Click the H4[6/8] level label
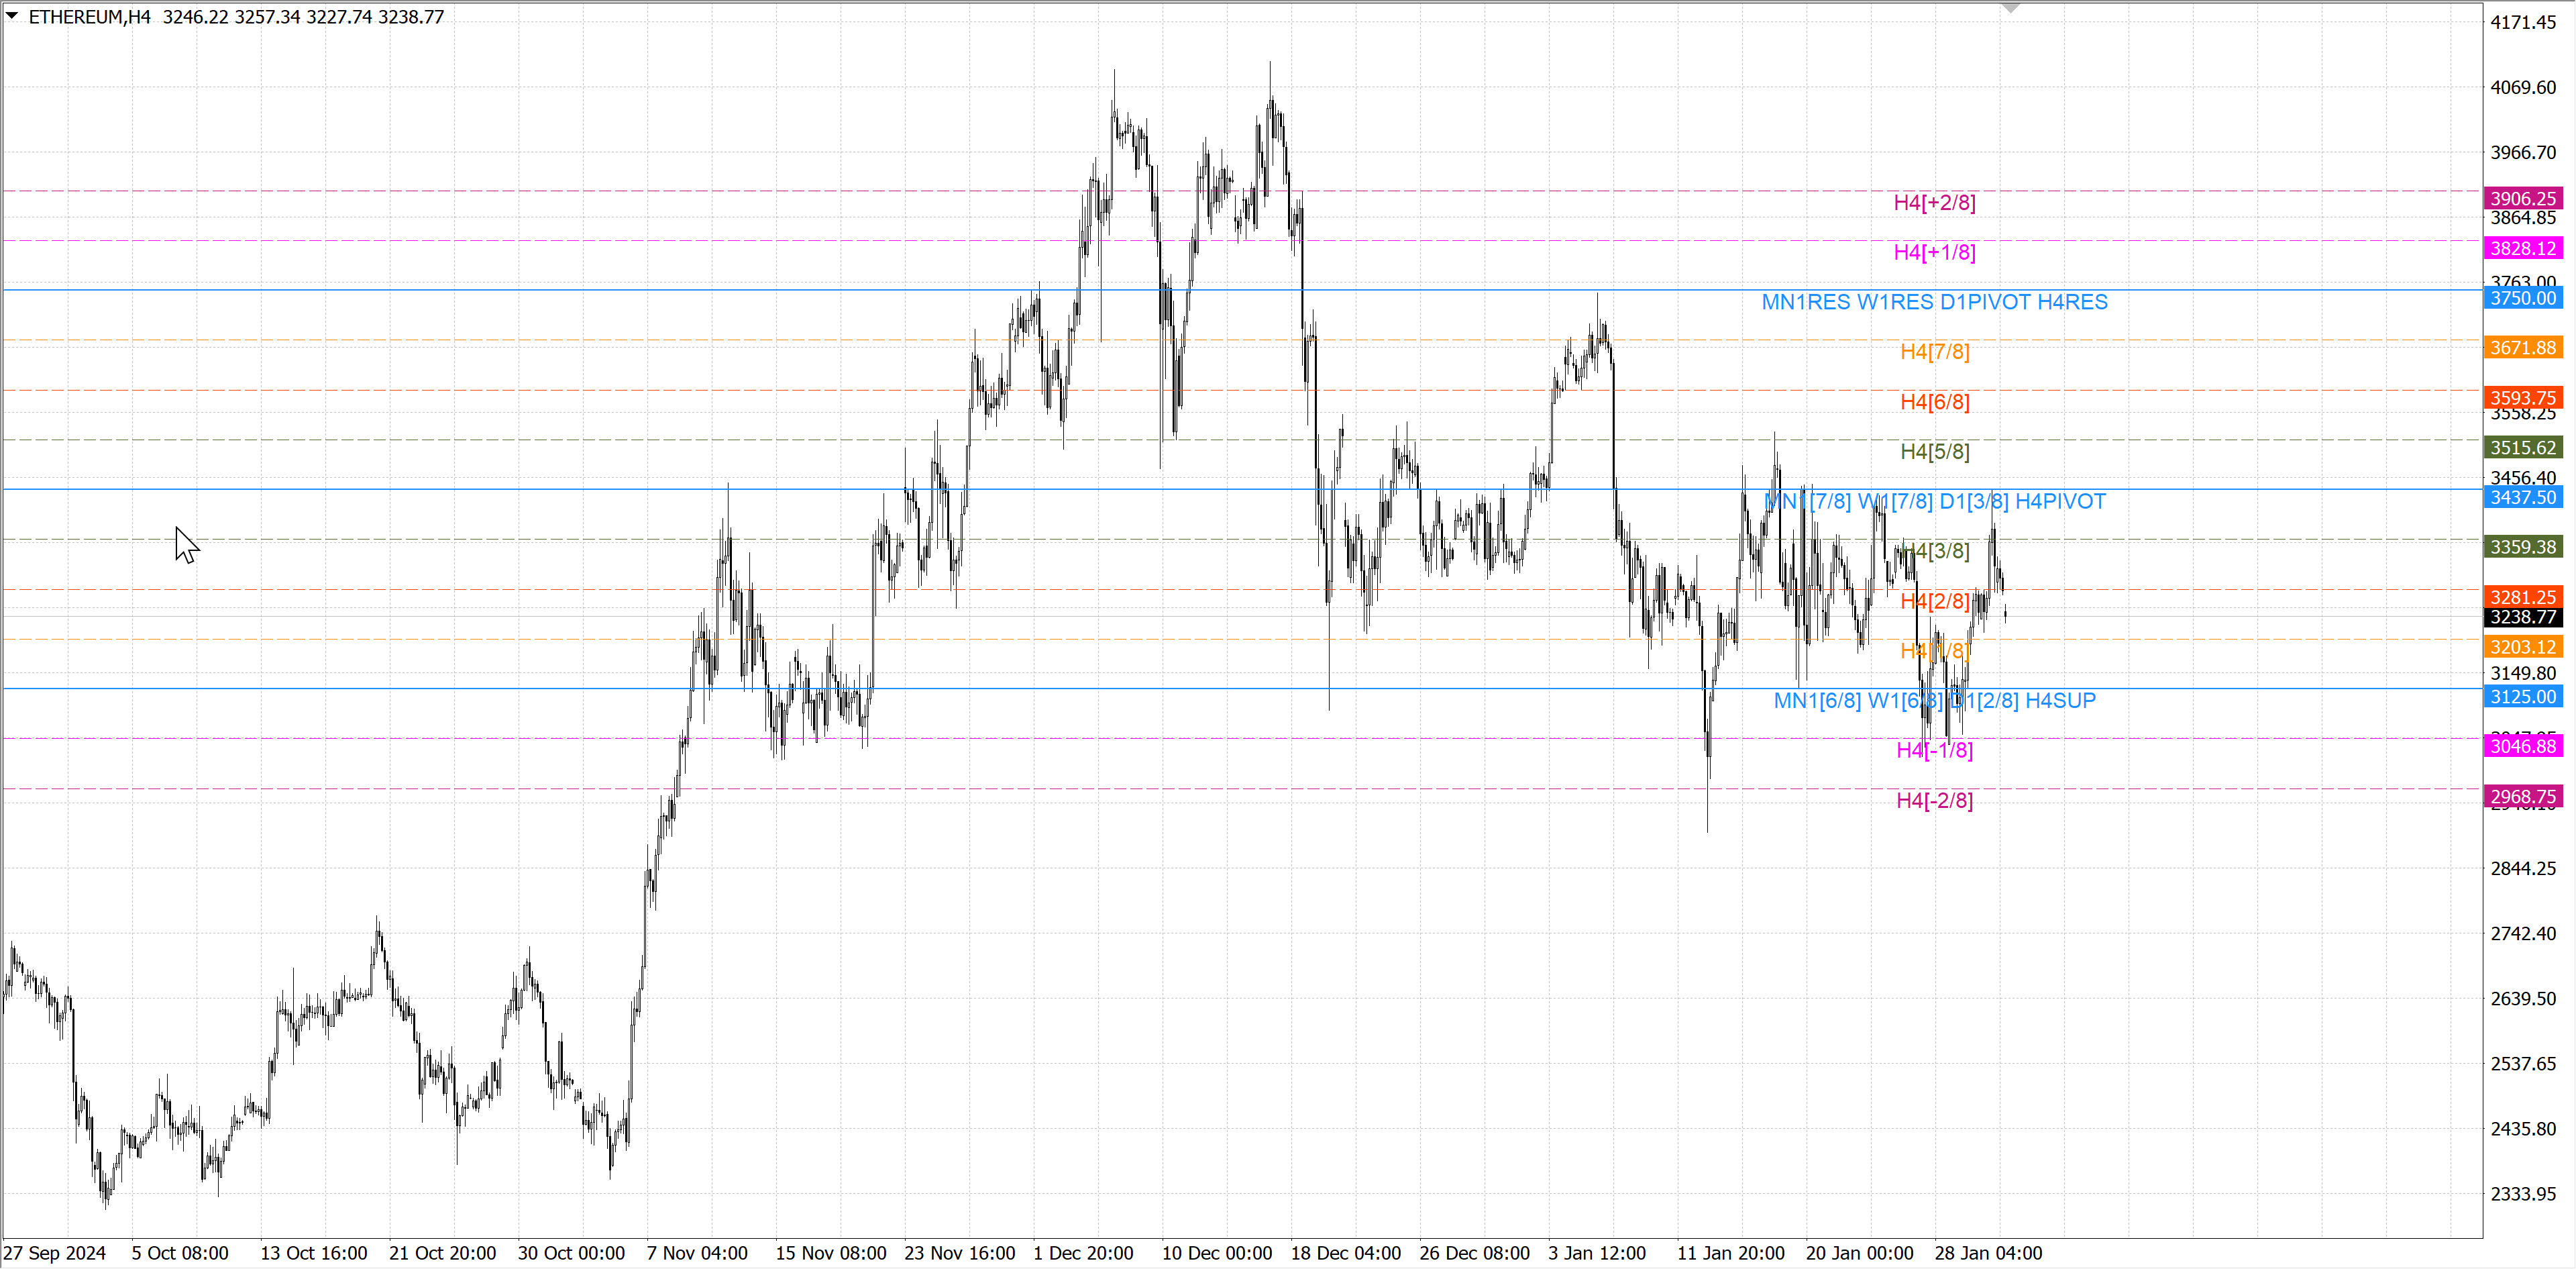Image resolution: width=2576 pixels, height=1269 pixels. tap(1934, 402)
